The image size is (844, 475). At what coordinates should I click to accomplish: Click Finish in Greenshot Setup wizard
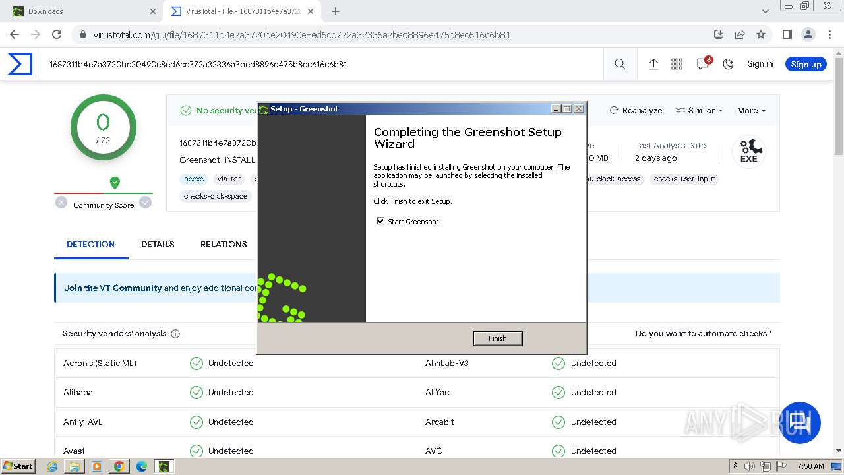tap(498, 338)
